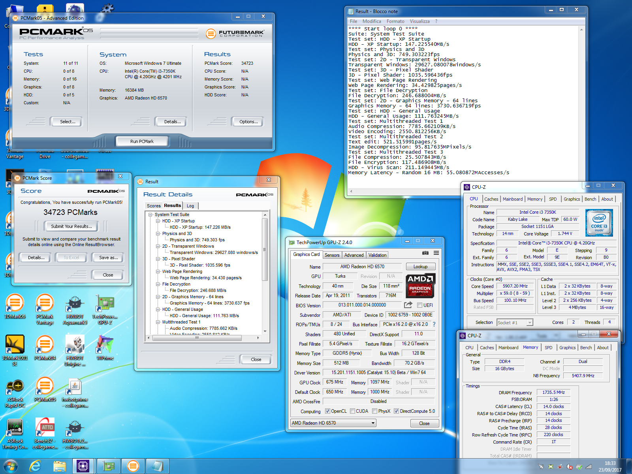Open the Formato menu in Blocco note
Viewport: 632px width, 474px height.
tap(395, 21)
